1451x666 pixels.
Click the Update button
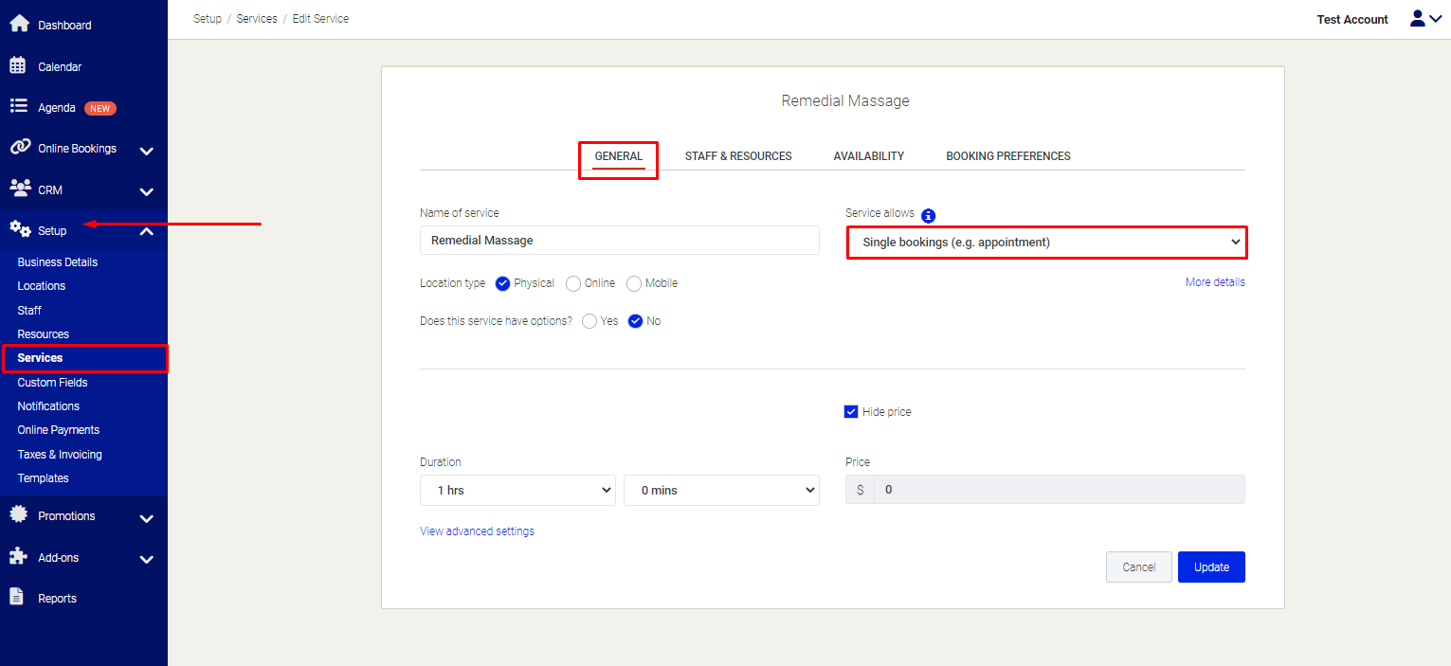pos(1210,567)
